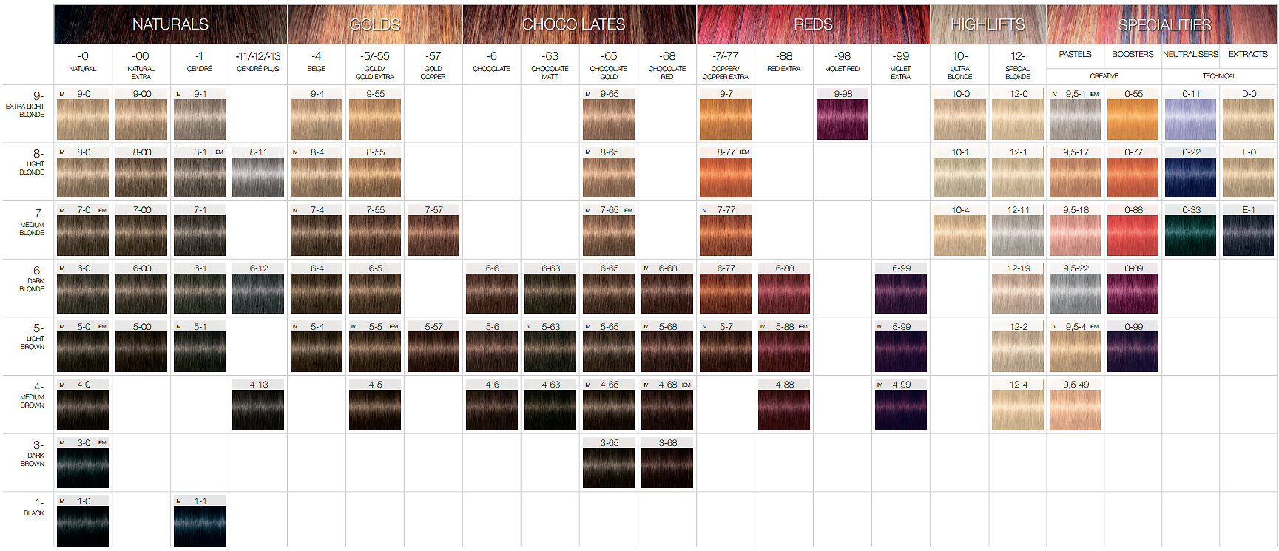Select the HIGHLIFTS category header
This screenshot has width=1279, height=551.
[988, 24]
